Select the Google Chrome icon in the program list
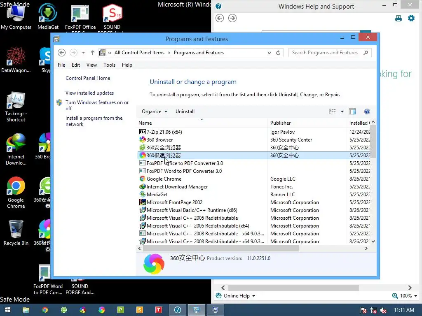Image resolution: width=422 pixels, height=316 pixels. [x=142, y=179]
